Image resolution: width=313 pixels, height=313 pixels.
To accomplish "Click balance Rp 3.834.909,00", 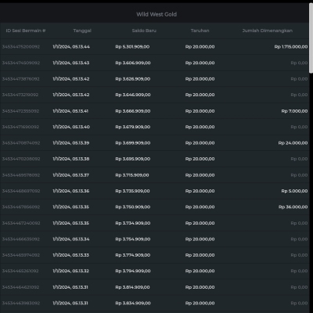I will pos(133,303).
